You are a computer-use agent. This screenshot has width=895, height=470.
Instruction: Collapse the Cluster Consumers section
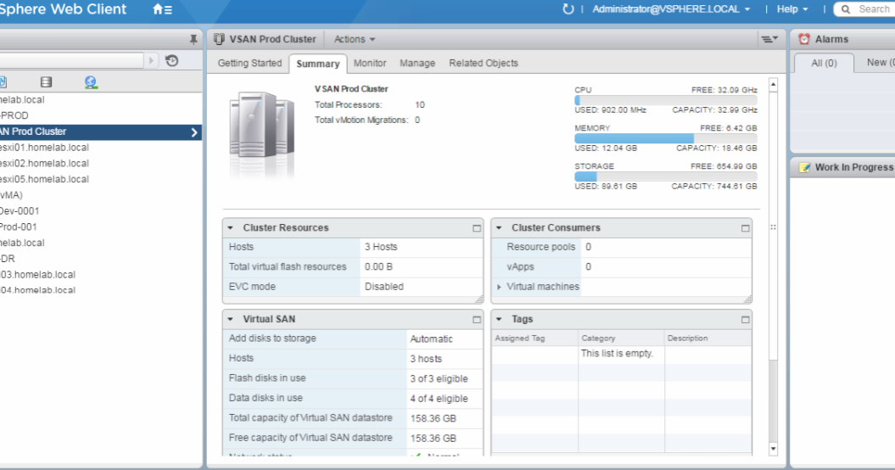(499, 228)
